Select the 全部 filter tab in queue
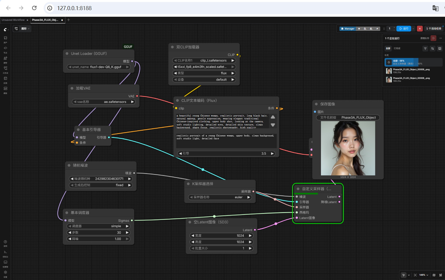 (388, 48)
